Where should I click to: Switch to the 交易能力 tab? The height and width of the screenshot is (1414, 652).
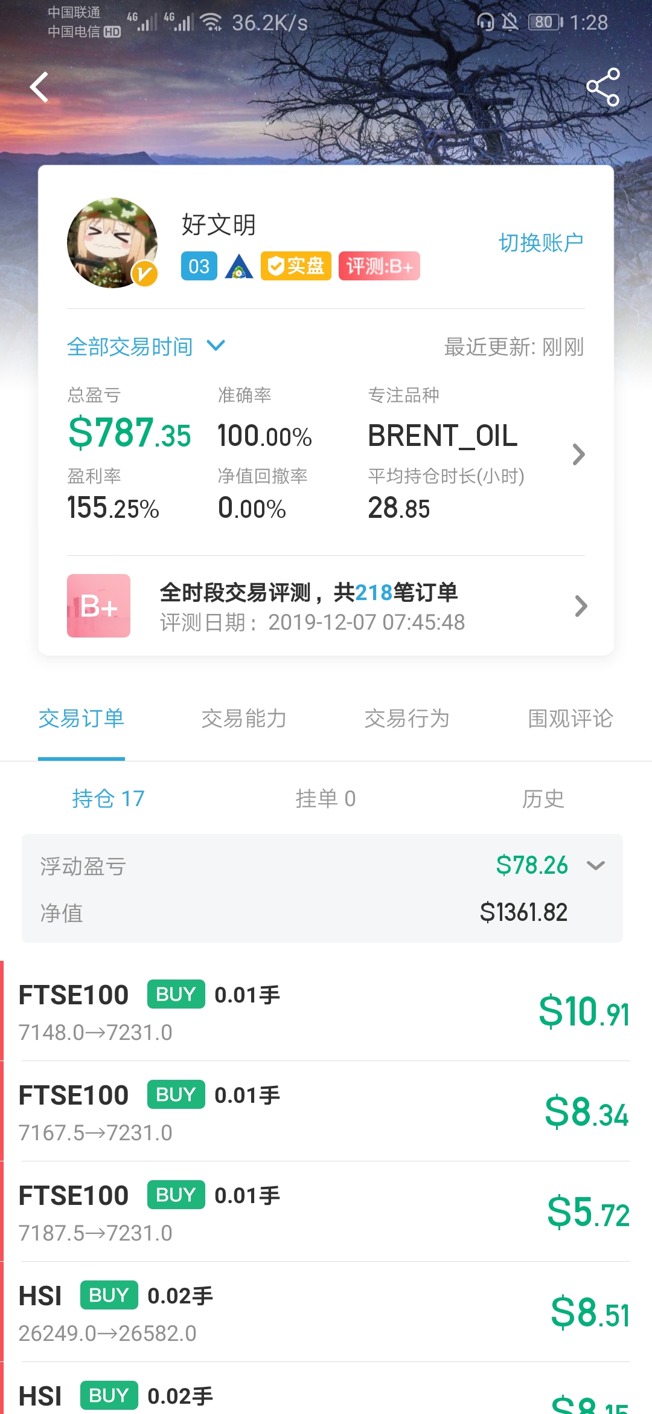tap(244, 718)
